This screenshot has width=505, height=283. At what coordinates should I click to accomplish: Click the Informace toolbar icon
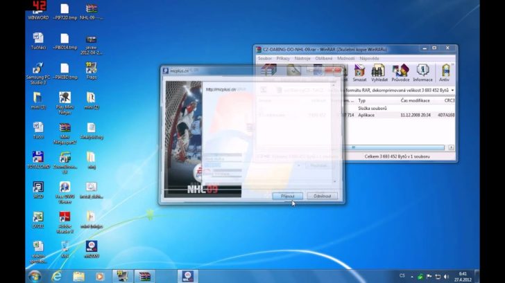tap(423, 73)
